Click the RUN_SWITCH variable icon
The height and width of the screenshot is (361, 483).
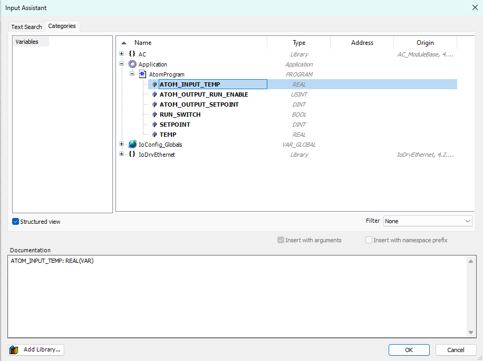pyautogui.click(x=154, y=115)
